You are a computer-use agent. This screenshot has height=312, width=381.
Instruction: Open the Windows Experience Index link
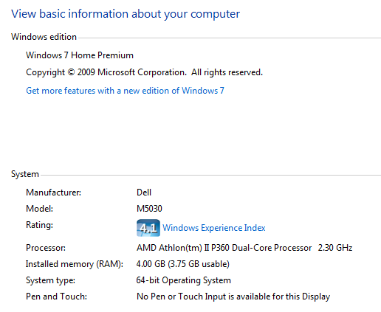coord(214,228)
